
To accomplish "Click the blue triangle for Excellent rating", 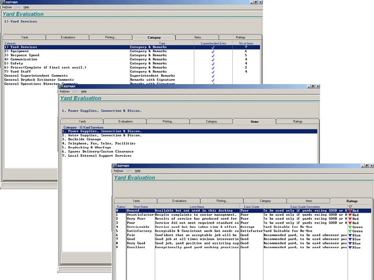I will 350,248.
